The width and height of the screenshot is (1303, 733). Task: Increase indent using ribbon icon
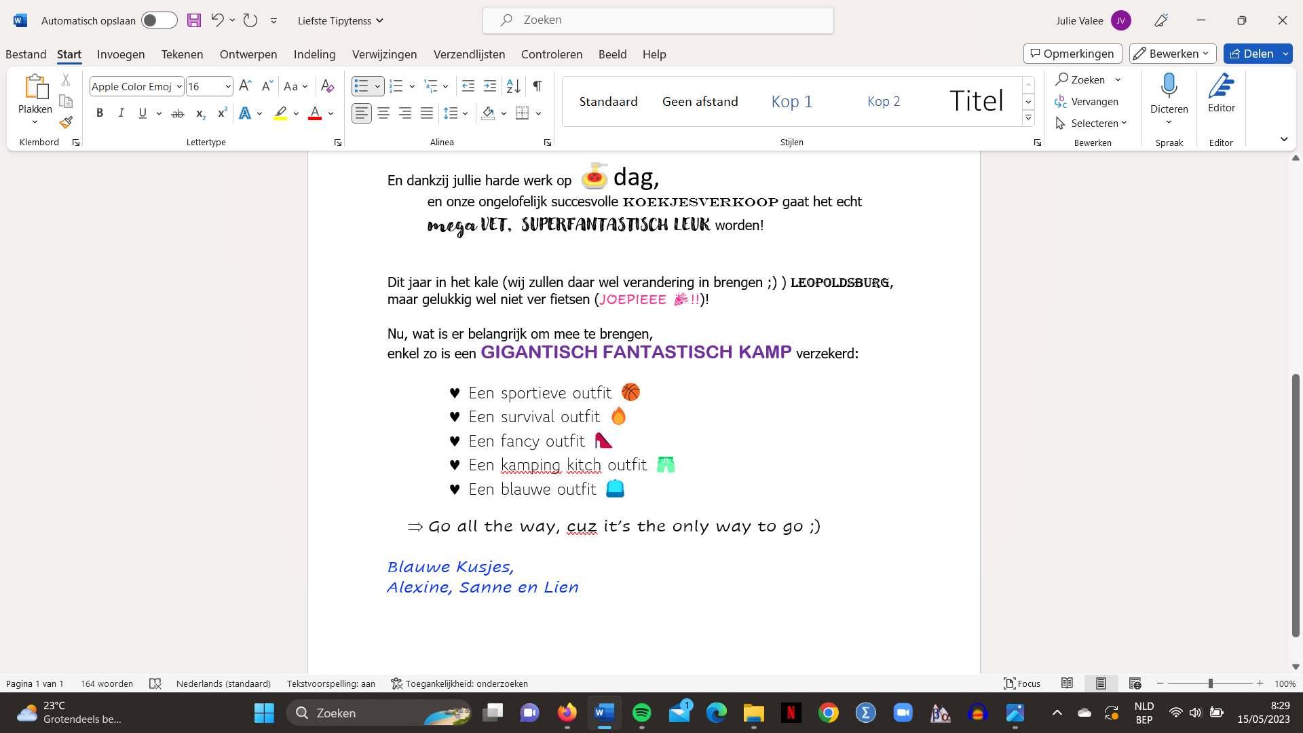490,86
